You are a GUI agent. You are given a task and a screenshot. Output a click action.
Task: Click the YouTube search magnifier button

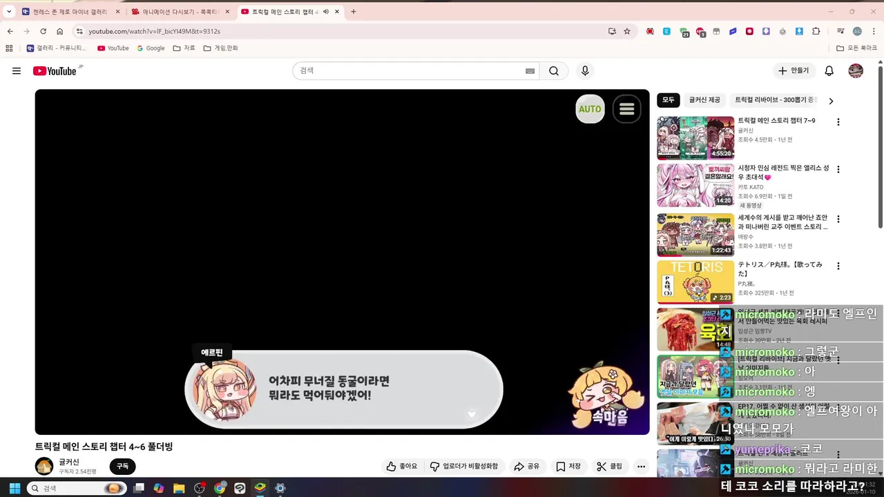(554, 71)
